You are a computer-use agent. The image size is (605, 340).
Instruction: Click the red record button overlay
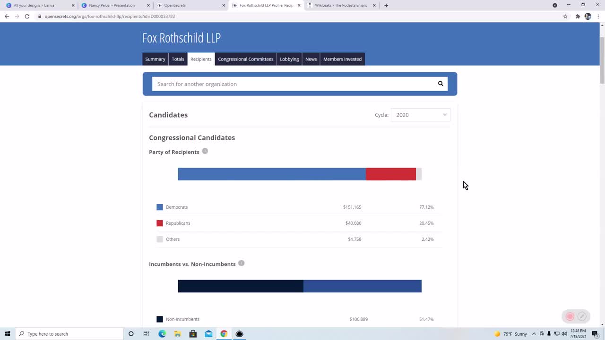click(570, 316)
